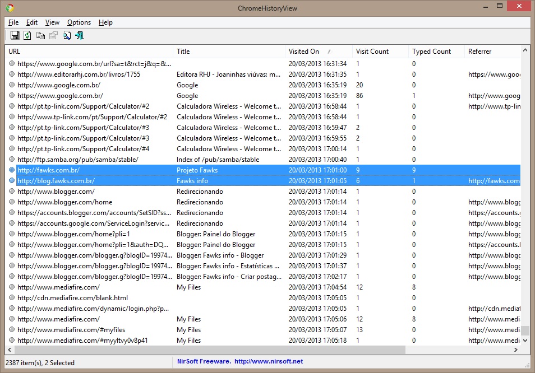Open the http://www.nirsoft.net link in the status bar
Viewport: 535px width, 373px height.
coord(269,361)
